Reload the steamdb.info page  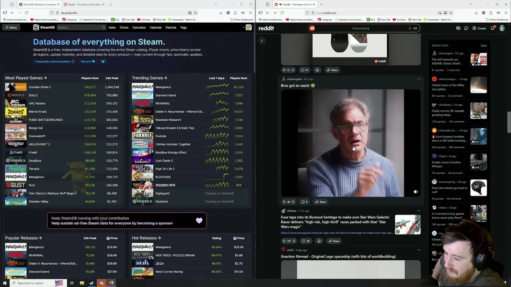click(26, 13)
